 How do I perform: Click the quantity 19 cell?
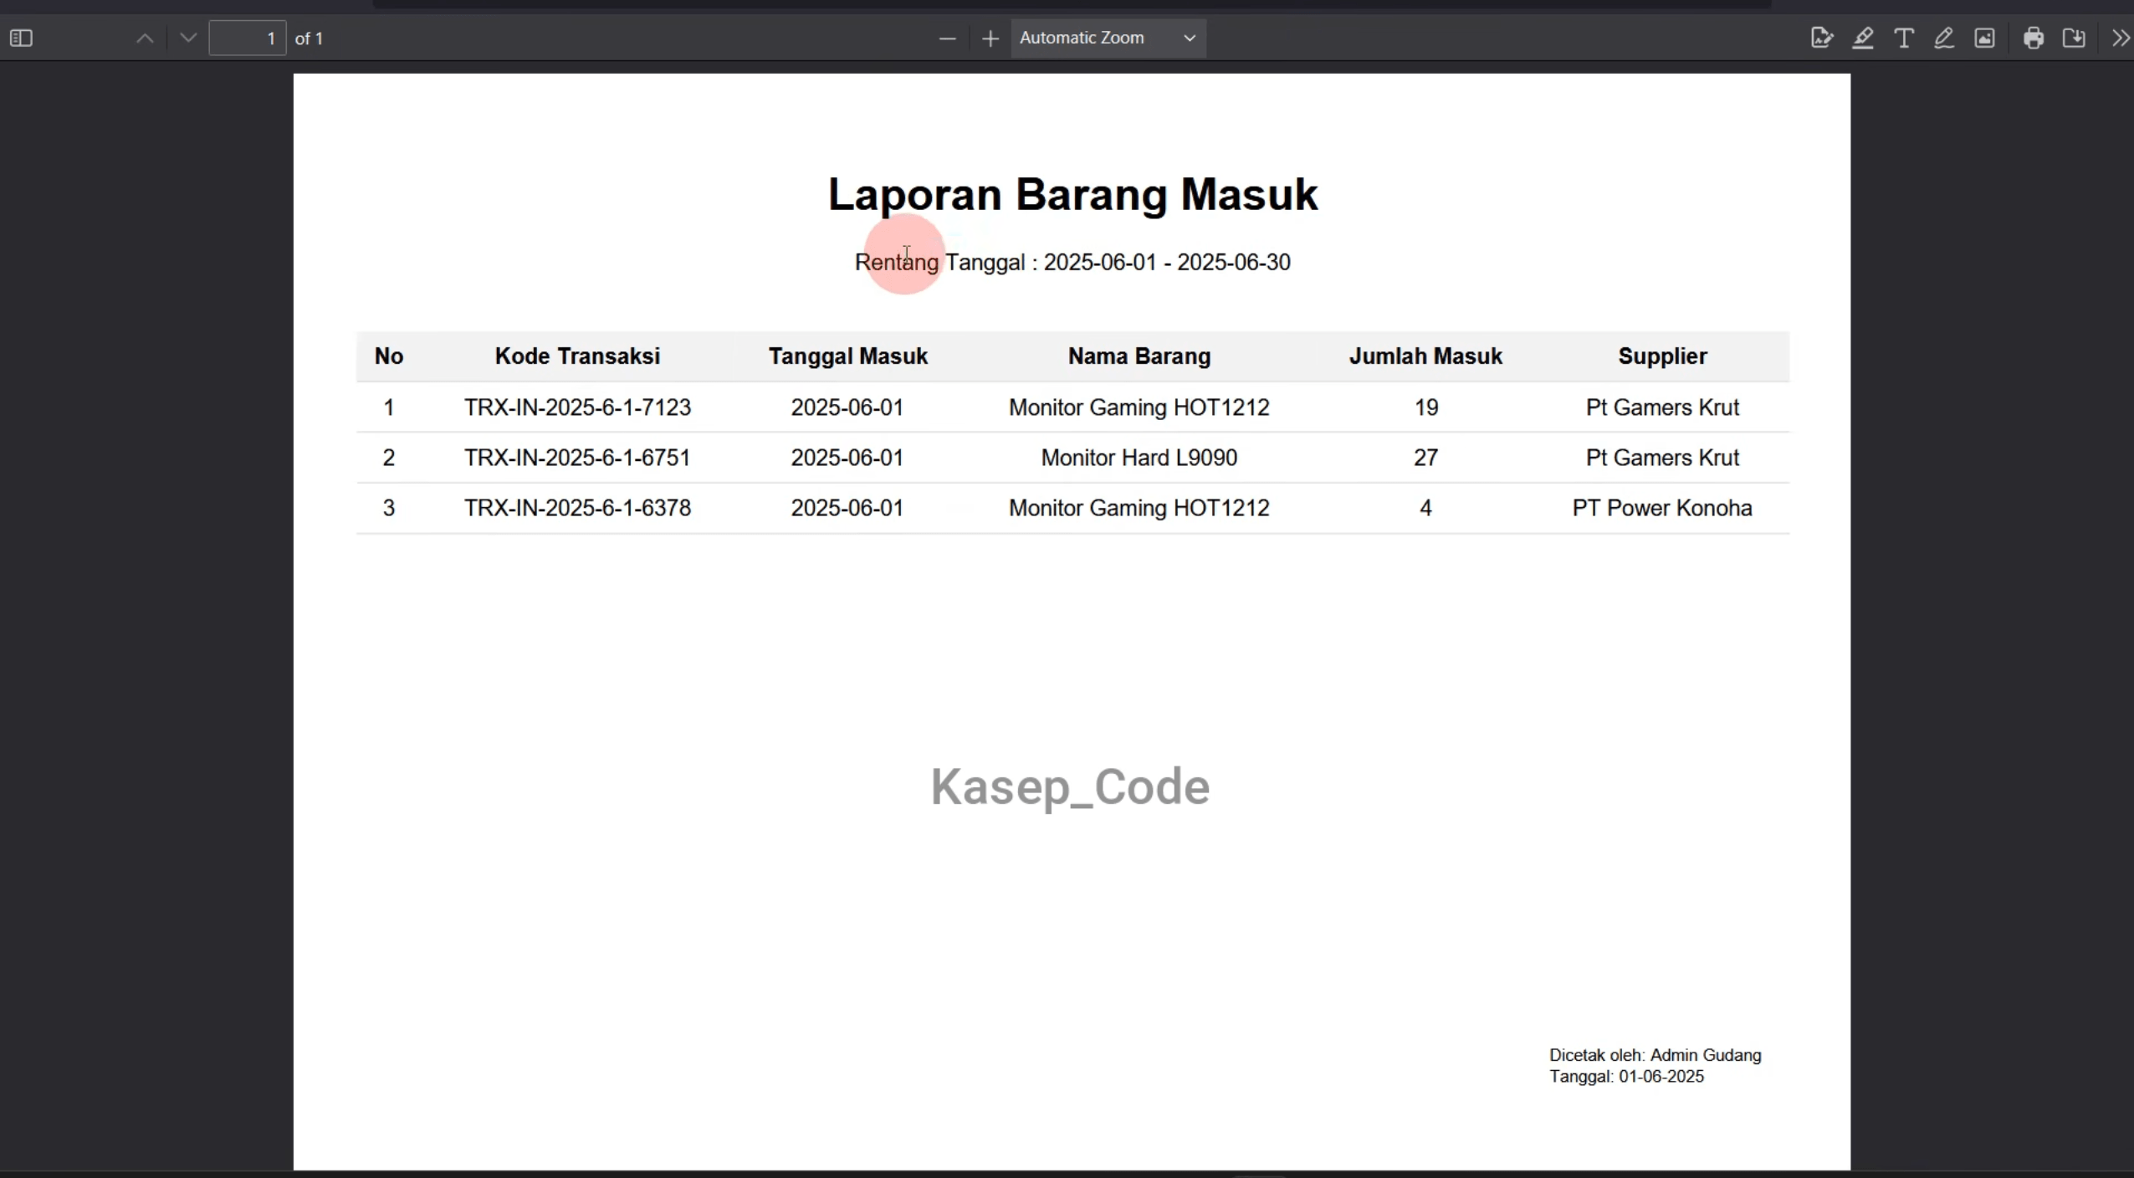(x=1426, y=407)
